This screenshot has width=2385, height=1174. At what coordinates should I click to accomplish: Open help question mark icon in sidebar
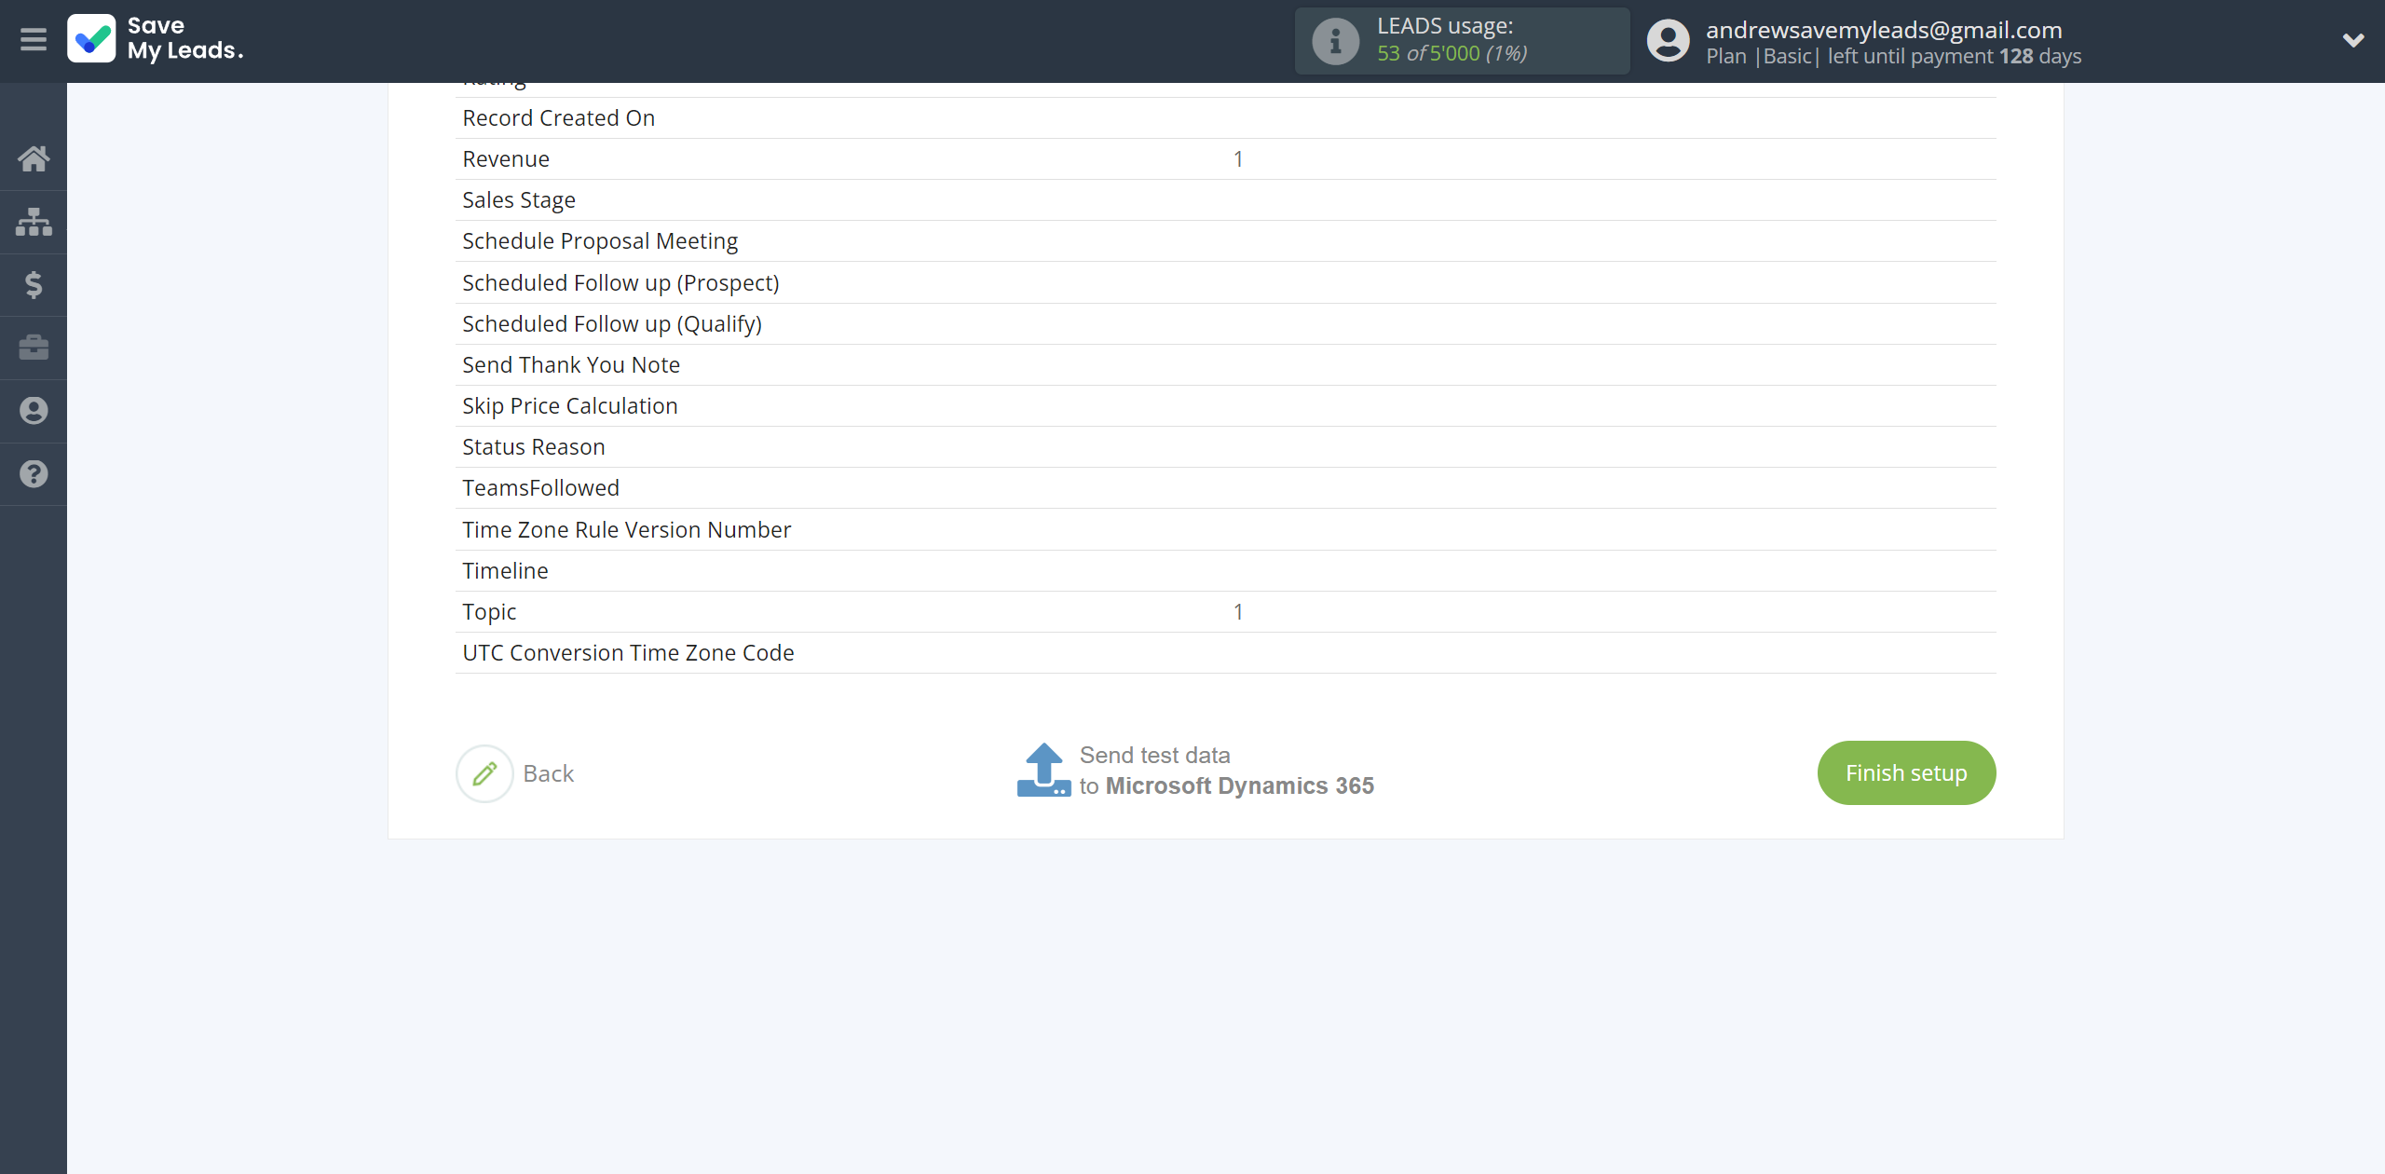click(x=34, y=474)
